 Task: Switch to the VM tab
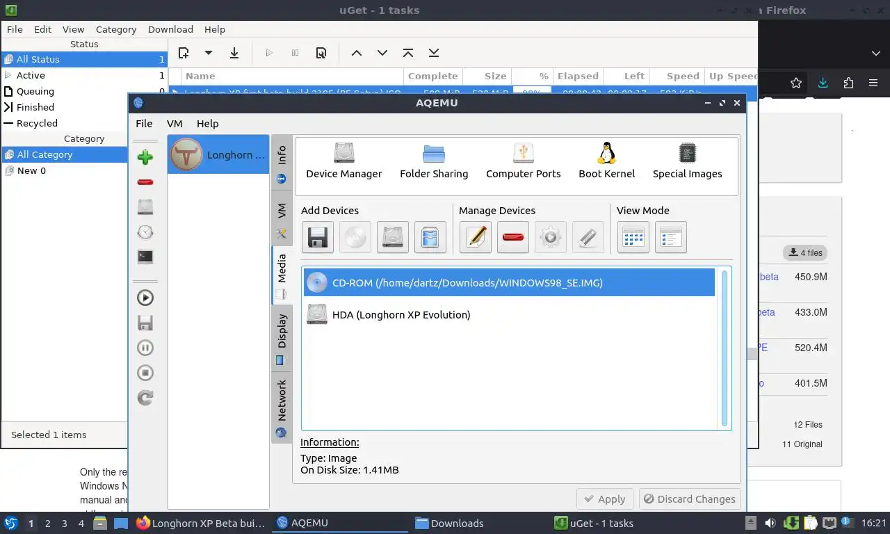[282, 220]
